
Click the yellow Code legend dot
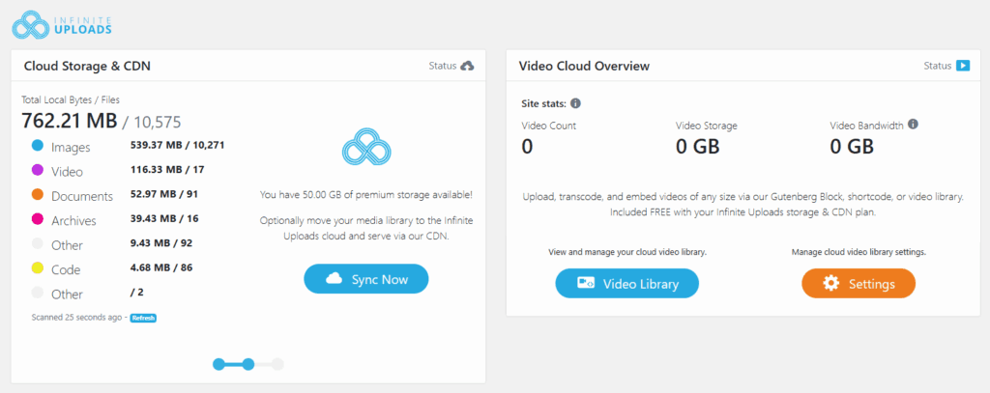(x=38, y=268)
